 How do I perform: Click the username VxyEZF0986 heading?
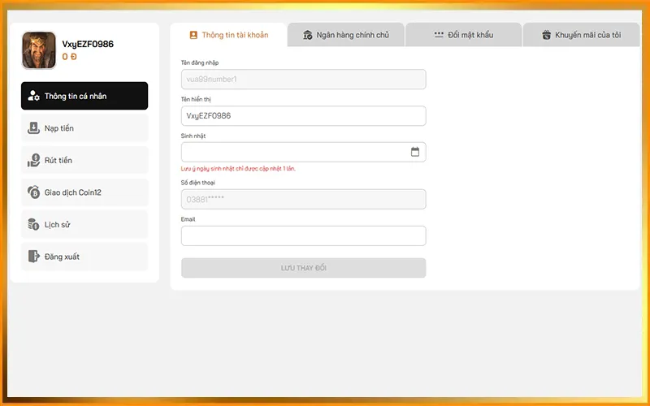88,44
